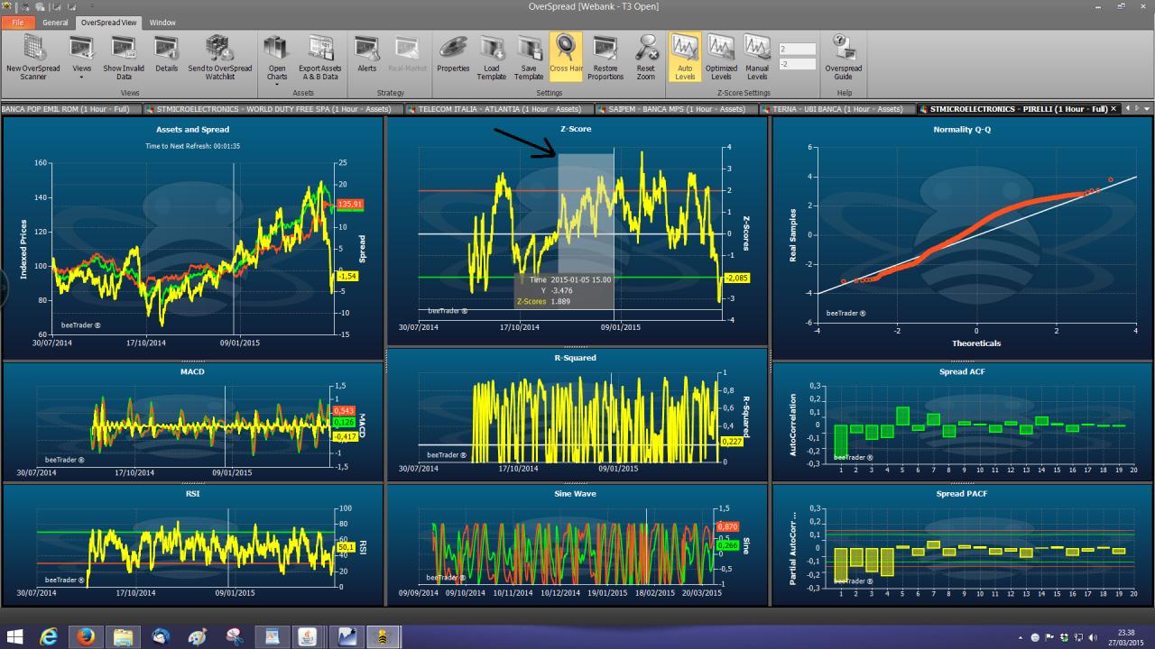Image resolution: width=1155 pixels, height=649 pixels.
Task: Click the upper Z-Score level input field
Action: click(797, 49)
